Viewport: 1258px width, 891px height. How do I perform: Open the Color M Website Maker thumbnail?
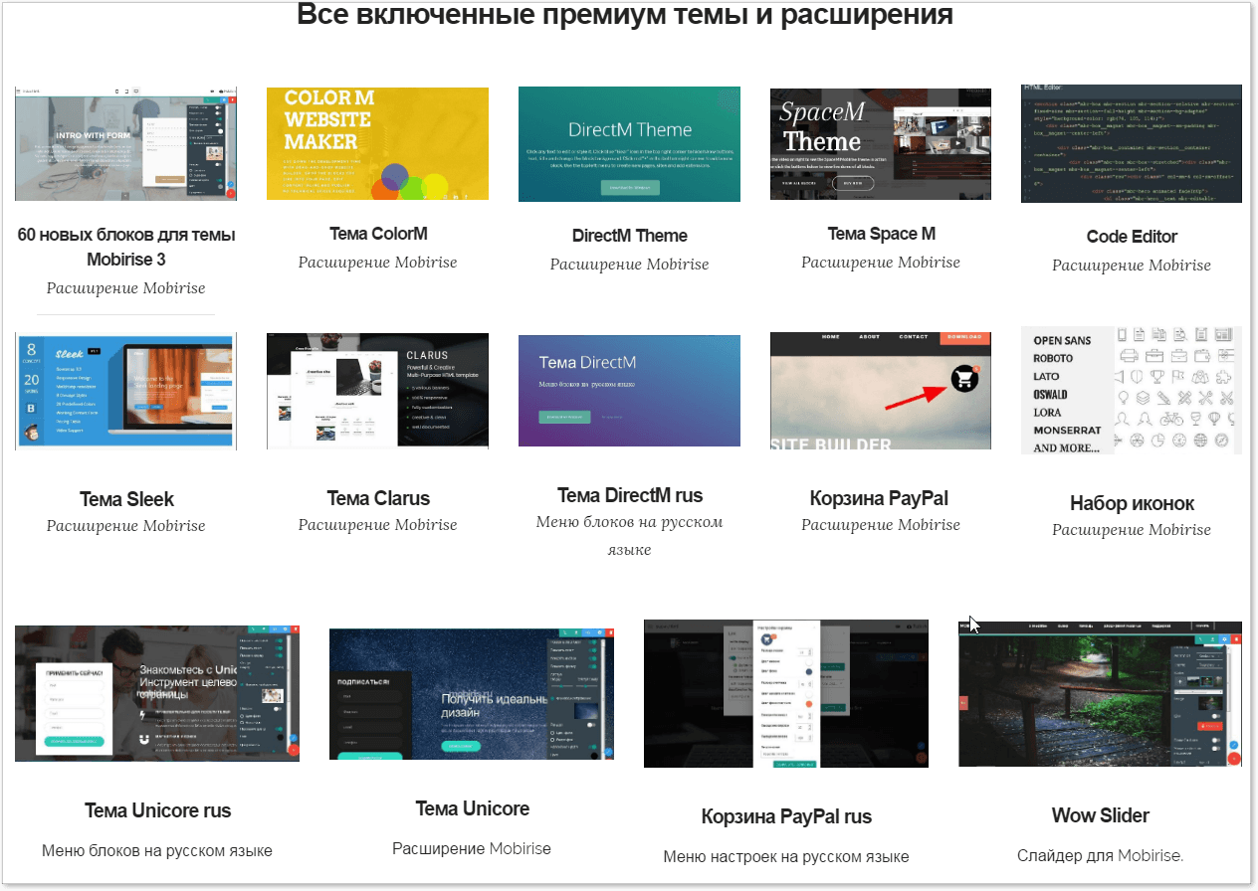tap(377, 144)
